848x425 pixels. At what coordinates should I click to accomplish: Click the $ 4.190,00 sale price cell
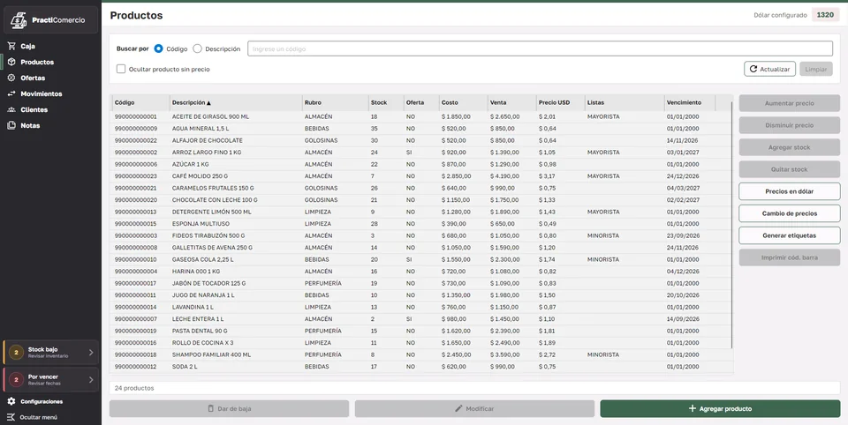click(x=504, y=176)
